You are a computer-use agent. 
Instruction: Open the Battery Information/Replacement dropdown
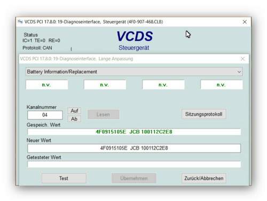[134, 71]
